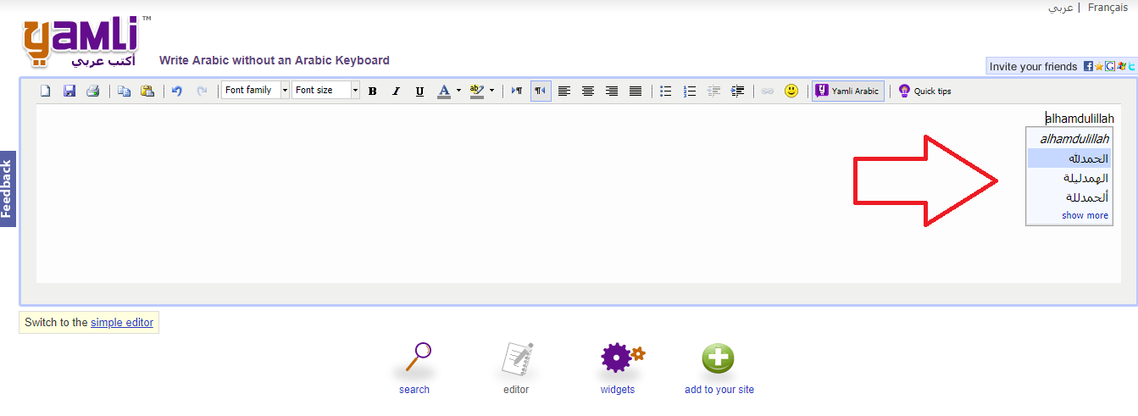Click the Yamli logo
1138x416 pixels.
click(87, 42)
